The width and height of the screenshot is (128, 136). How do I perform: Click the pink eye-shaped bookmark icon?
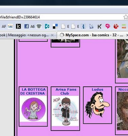(108, 26)
